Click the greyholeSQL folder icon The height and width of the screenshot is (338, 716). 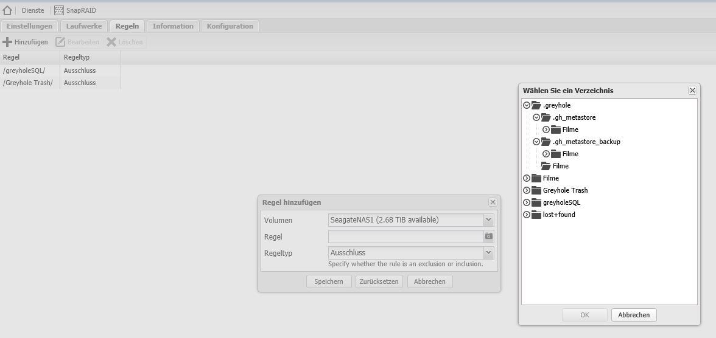[x=536, y=202]
